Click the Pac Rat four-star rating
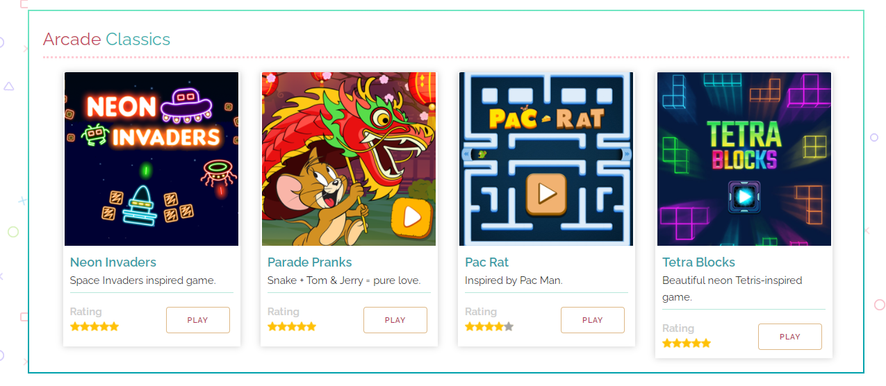 click(x=489, y=326)
